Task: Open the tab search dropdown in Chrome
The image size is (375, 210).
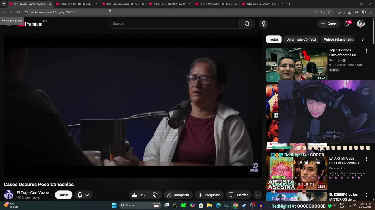Action: coord(4,4)
